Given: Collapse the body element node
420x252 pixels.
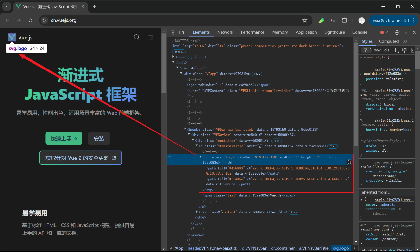Looking at the screenshot, I should point(173,62).
